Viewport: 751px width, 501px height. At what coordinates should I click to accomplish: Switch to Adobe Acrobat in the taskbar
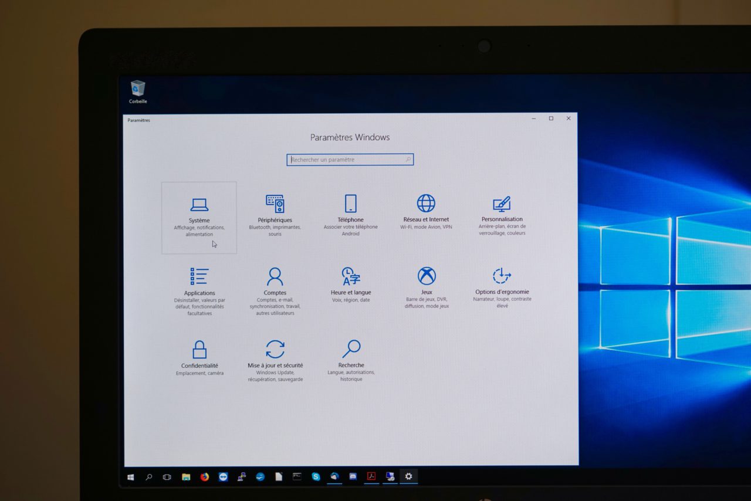point(371,477)
